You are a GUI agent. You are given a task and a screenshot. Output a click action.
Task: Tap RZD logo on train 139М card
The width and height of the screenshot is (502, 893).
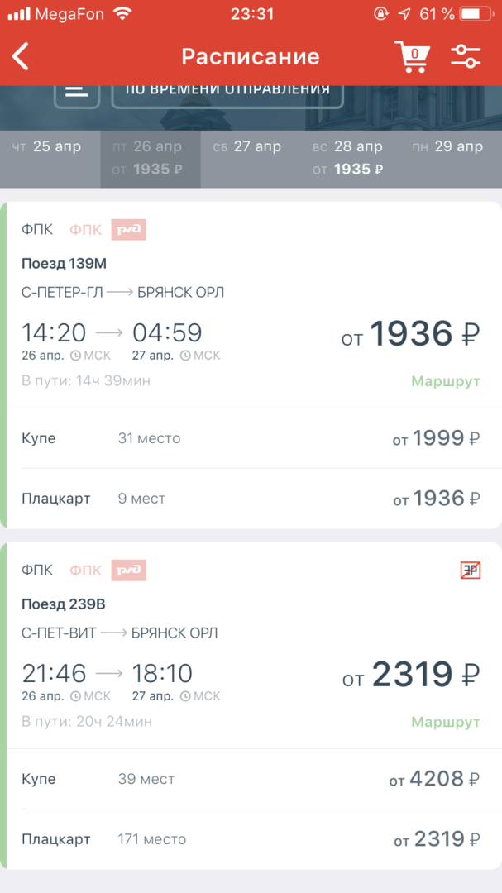[x=129, y=230]
